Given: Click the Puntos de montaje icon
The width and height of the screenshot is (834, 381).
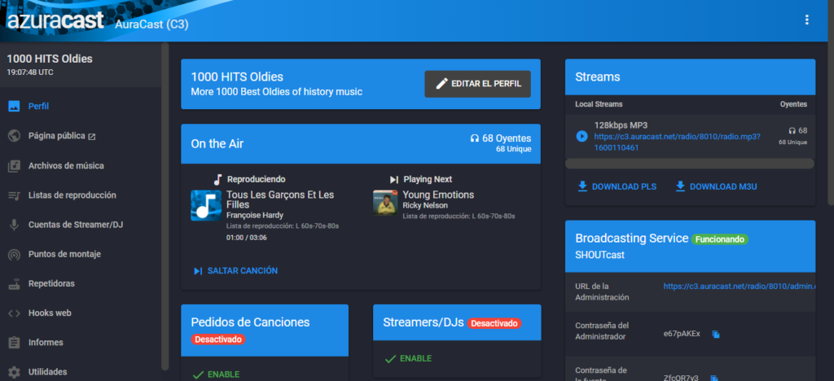Looking at the screenshot, I should click(x=14, y=254).
